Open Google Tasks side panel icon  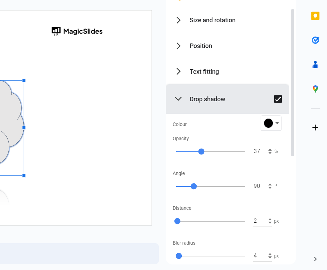(315, 40)
